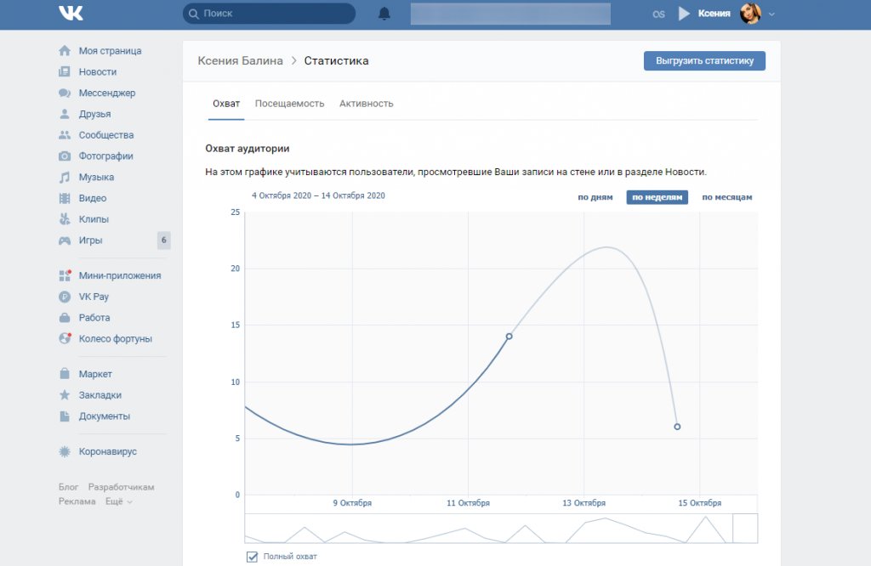Switch graph to по дням view
The image size is (871, 566).
[595, 197]
